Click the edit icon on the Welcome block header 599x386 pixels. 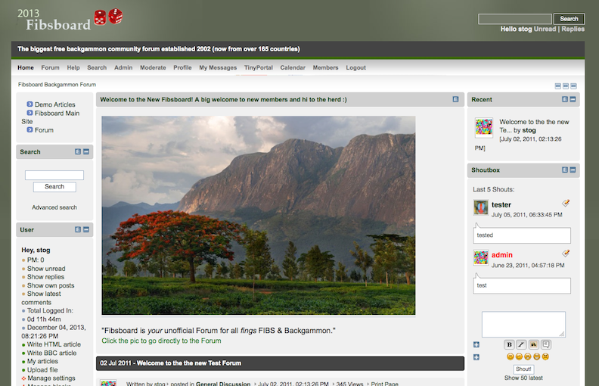pyautogui.click(x=456, y=99)
